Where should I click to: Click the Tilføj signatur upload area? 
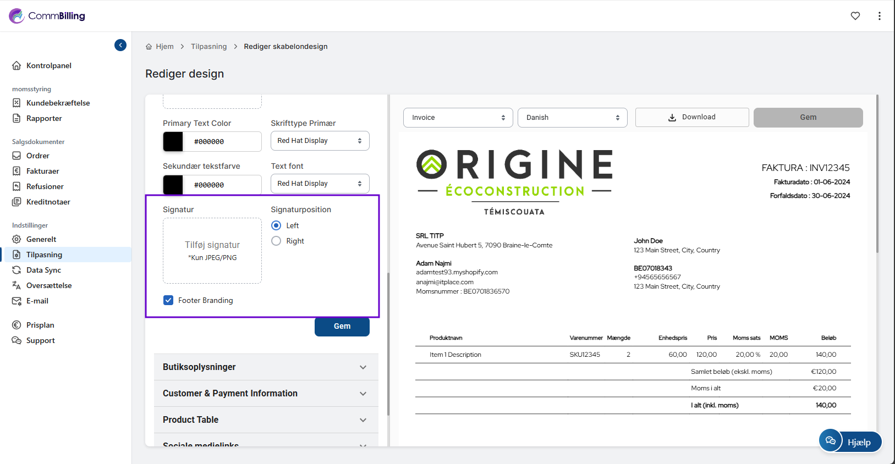(212, 251)
